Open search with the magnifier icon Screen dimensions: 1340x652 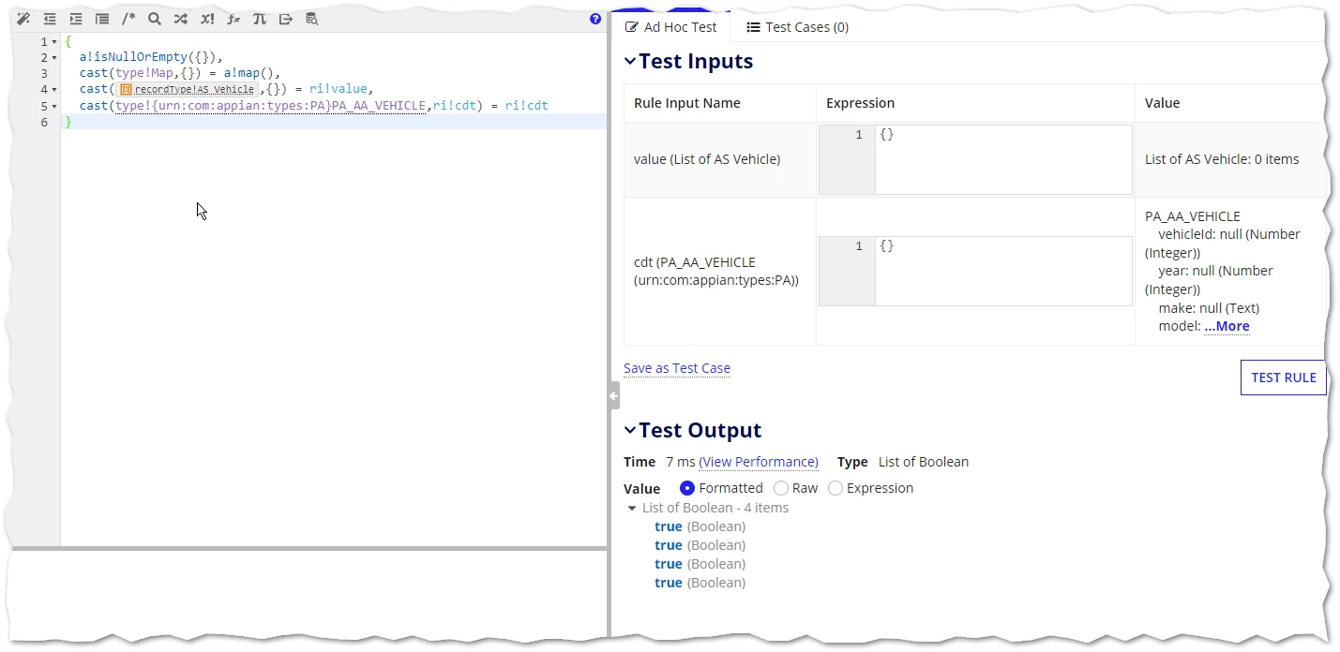click(155, 19)
